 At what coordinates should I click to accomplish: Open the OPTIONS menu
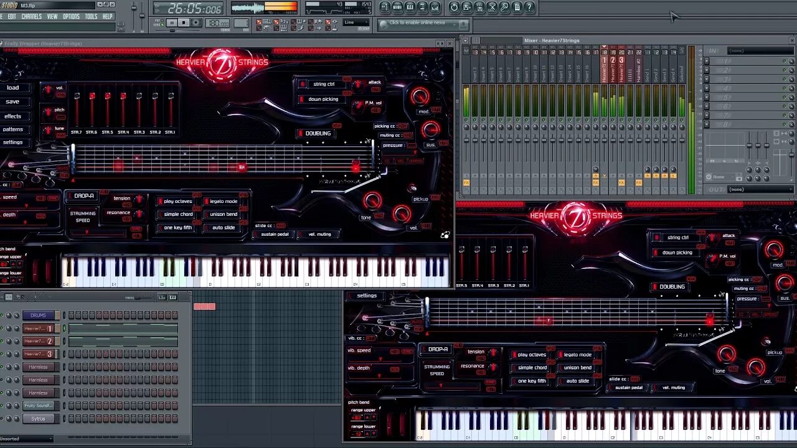pos(72,17)
